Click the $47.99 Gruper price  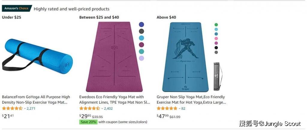163,116
